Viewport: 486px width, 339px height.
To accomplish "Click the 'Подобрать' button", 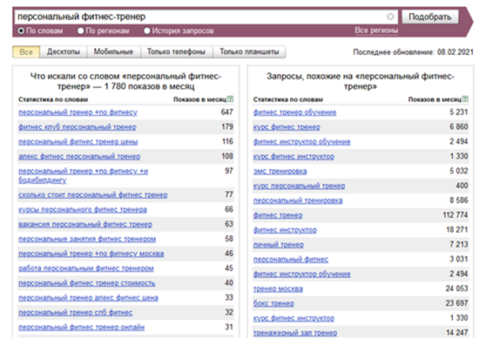I will pyautogui.click(x=430, y=17).
